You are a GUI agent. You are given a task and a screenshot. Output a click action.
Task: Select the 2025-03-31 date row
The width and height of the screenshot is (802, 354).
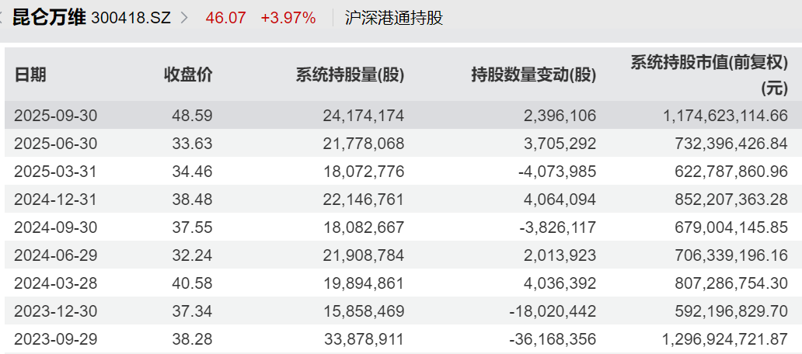(x=55, y=172)
